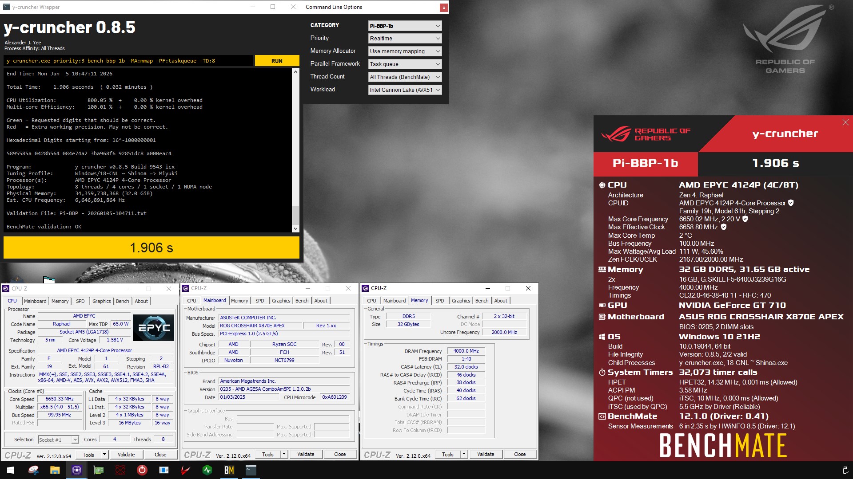Close the Command Line Options panel

point(443,7)
